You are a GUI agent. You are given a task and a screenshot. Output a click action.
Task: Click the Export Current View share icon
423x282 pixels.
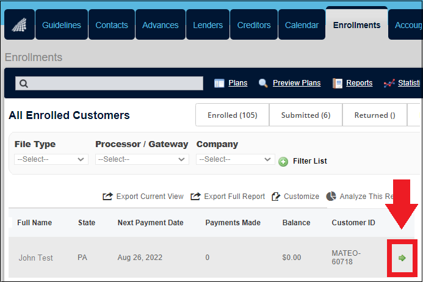(x=107, y=196)
